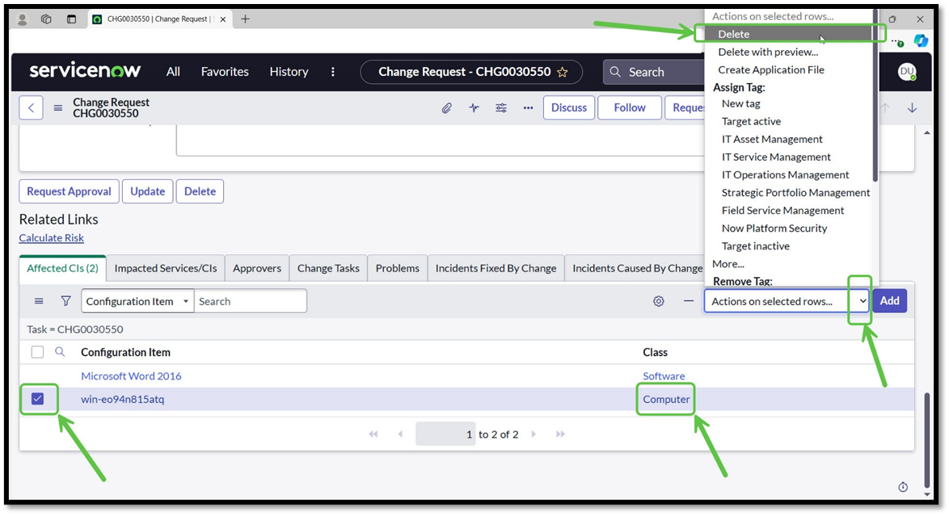Open the Actions on selected rows dropdown
Viewport: 949px width, 515px height.
click(x=787, y=301)
